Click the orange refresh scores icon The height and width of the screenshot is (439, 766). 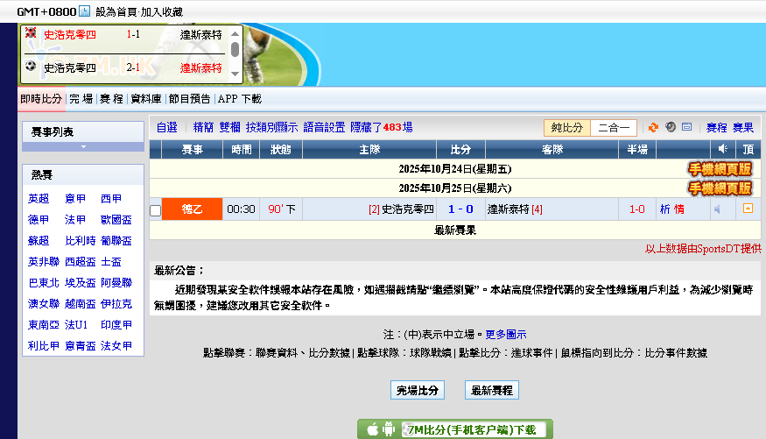653,127
